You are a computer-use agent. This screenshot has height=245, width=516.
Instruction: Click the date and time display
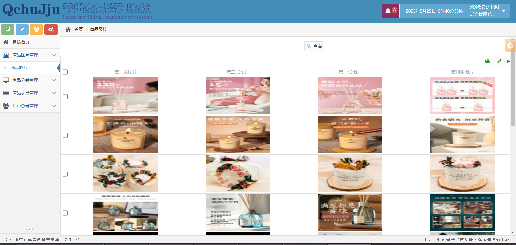(x=434, y=11)
